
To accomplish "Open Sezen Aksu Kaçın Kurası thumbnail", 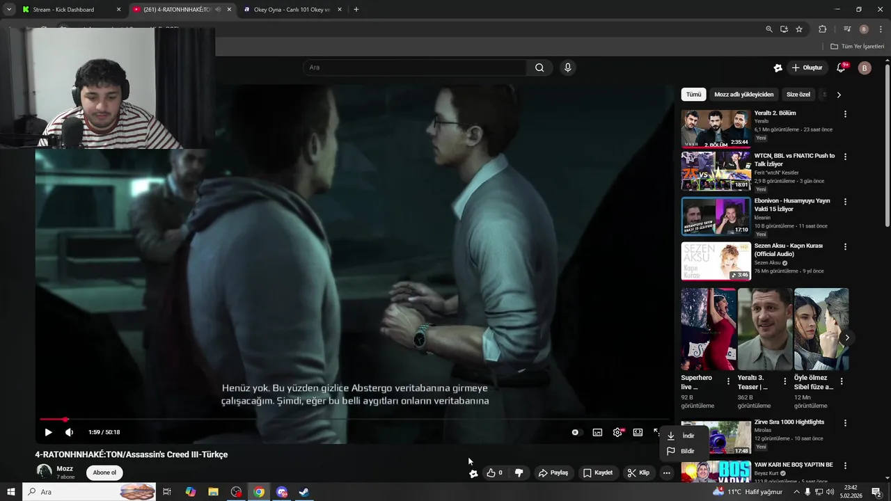I will [x=716, y=260].
